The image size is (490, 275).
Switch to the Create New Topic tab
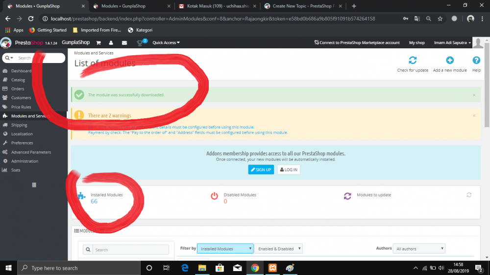(x=302, y=6)
